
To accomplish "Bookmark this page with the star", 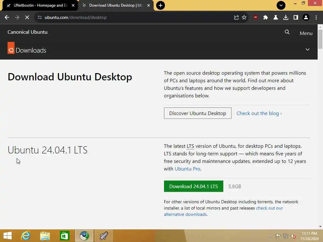I will (x=244, y=18).
